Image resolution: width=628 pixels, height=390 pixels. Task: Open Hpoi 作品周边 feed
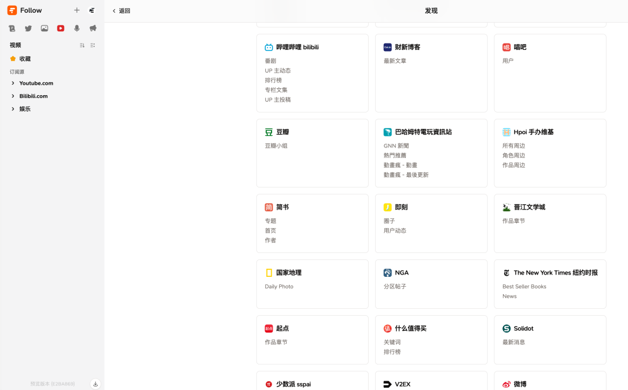click(x=513, y=165)
